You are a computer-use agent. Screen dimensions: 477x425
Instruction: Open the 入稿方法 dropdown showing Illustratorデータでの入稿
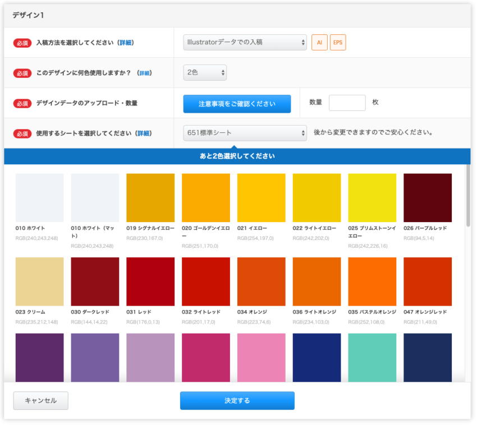coord(244,42)
